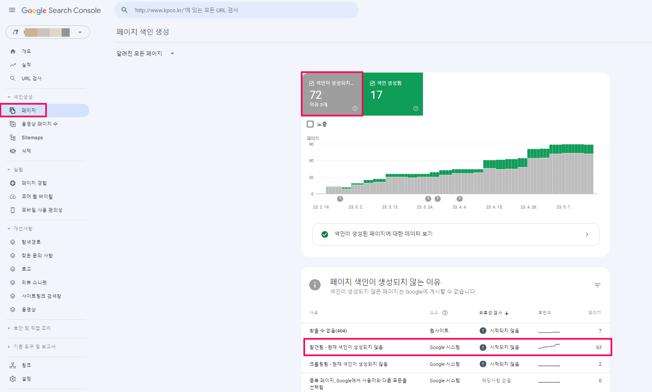652x392 pixels.
Task: Click the 삭제 (removals) eye-slash icon
Action: 13,151
